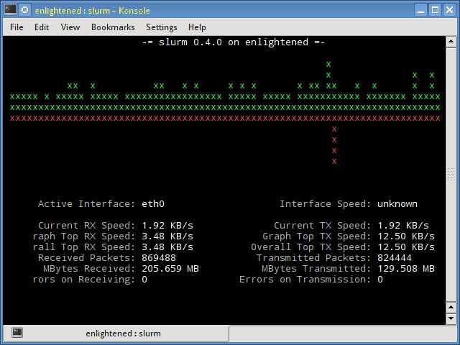Click MBytes Received 205.659 MB

click(x=170, y=269)
